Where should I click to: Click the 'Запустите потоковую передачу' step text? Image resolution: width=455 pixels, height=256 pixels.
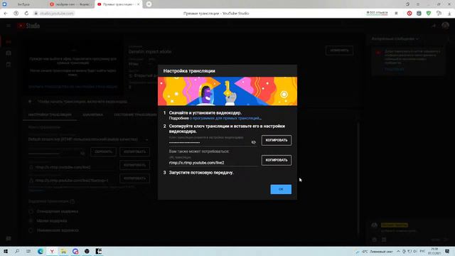[x=201, y=173]
